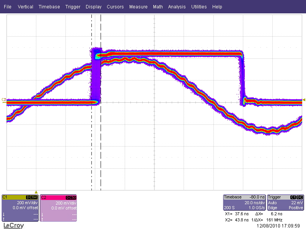Click the DC50 coupling badge in C2

coord(71,198)
